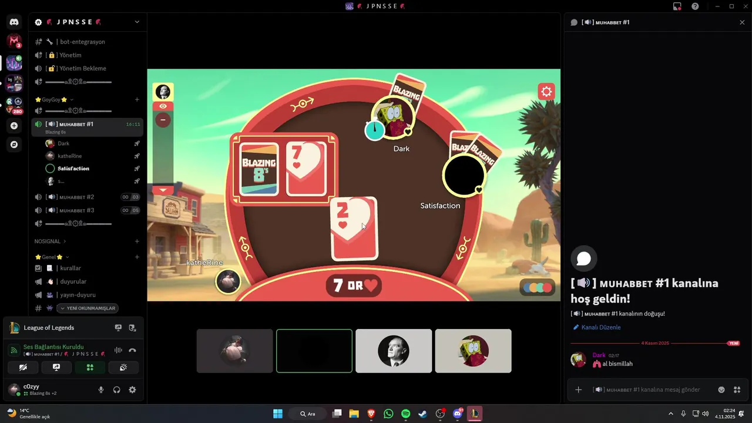This screenshot has height=423, width=752.
Task: Expand JPNSSE server menu chevron
Action: coord(137,22)
